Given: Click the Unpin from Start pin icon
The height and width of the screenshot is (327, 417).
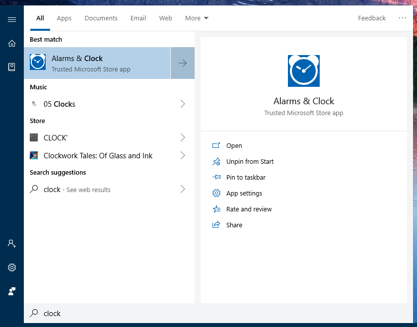Looking at the screenshot, I should pos(216,161).
